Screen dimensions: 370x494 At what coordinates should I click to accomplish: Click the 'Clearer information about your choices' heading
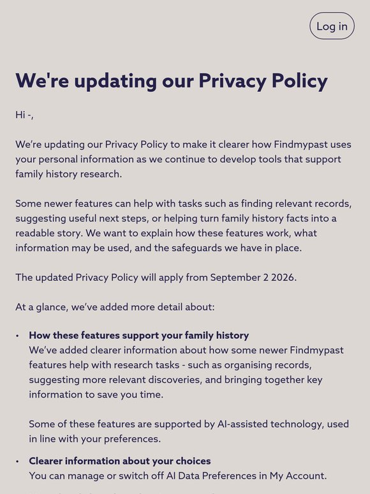[120, 461]
